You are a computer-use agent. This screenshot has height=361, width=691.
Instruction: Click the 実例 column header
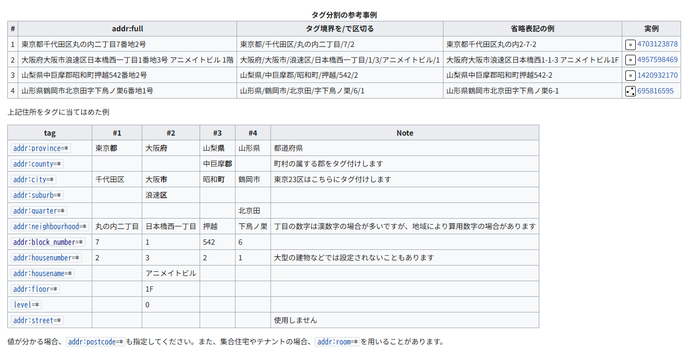[651, 29]
